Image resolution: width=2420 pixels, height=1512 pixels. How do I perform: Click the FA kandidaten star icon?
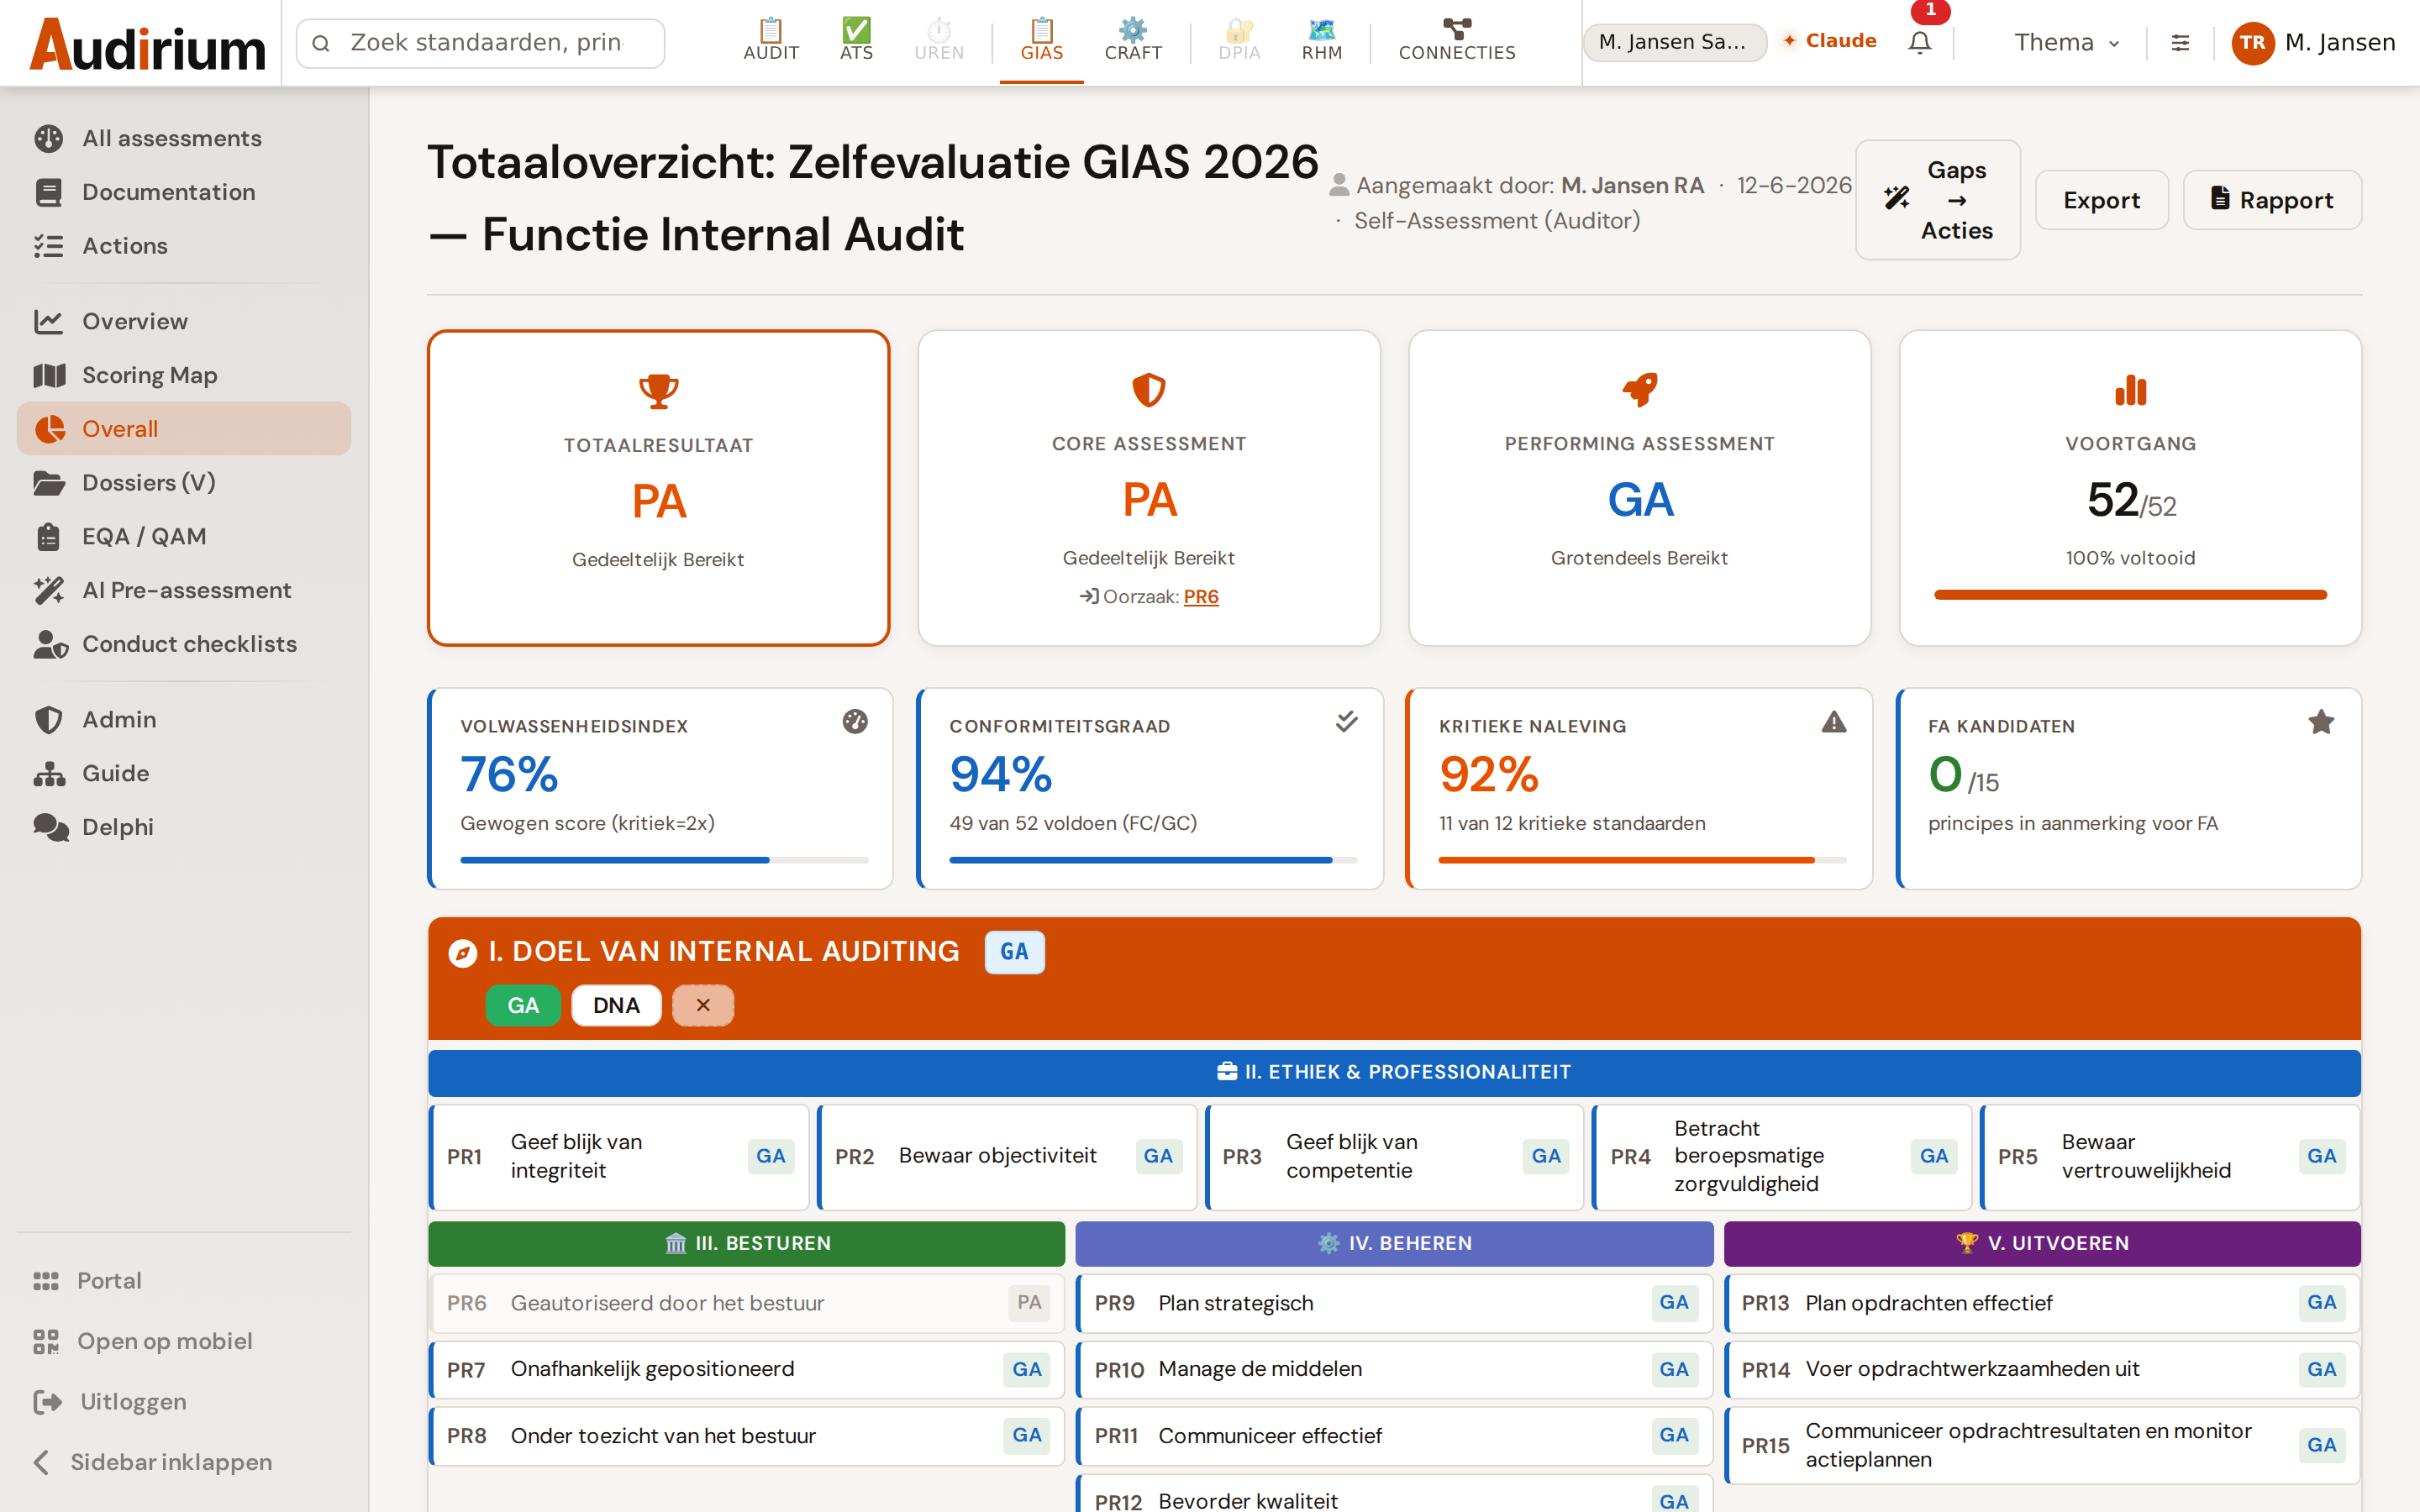coord(2321,721)
